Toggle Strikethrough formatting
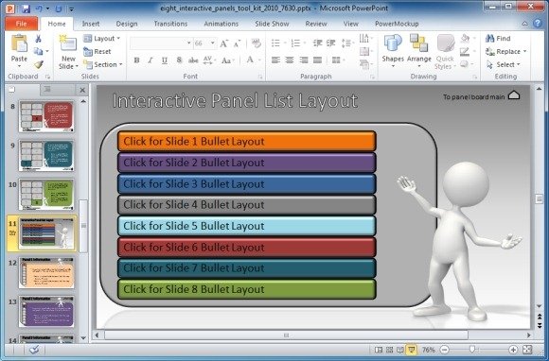The image size is (549, 361). (x=193, y=60)
